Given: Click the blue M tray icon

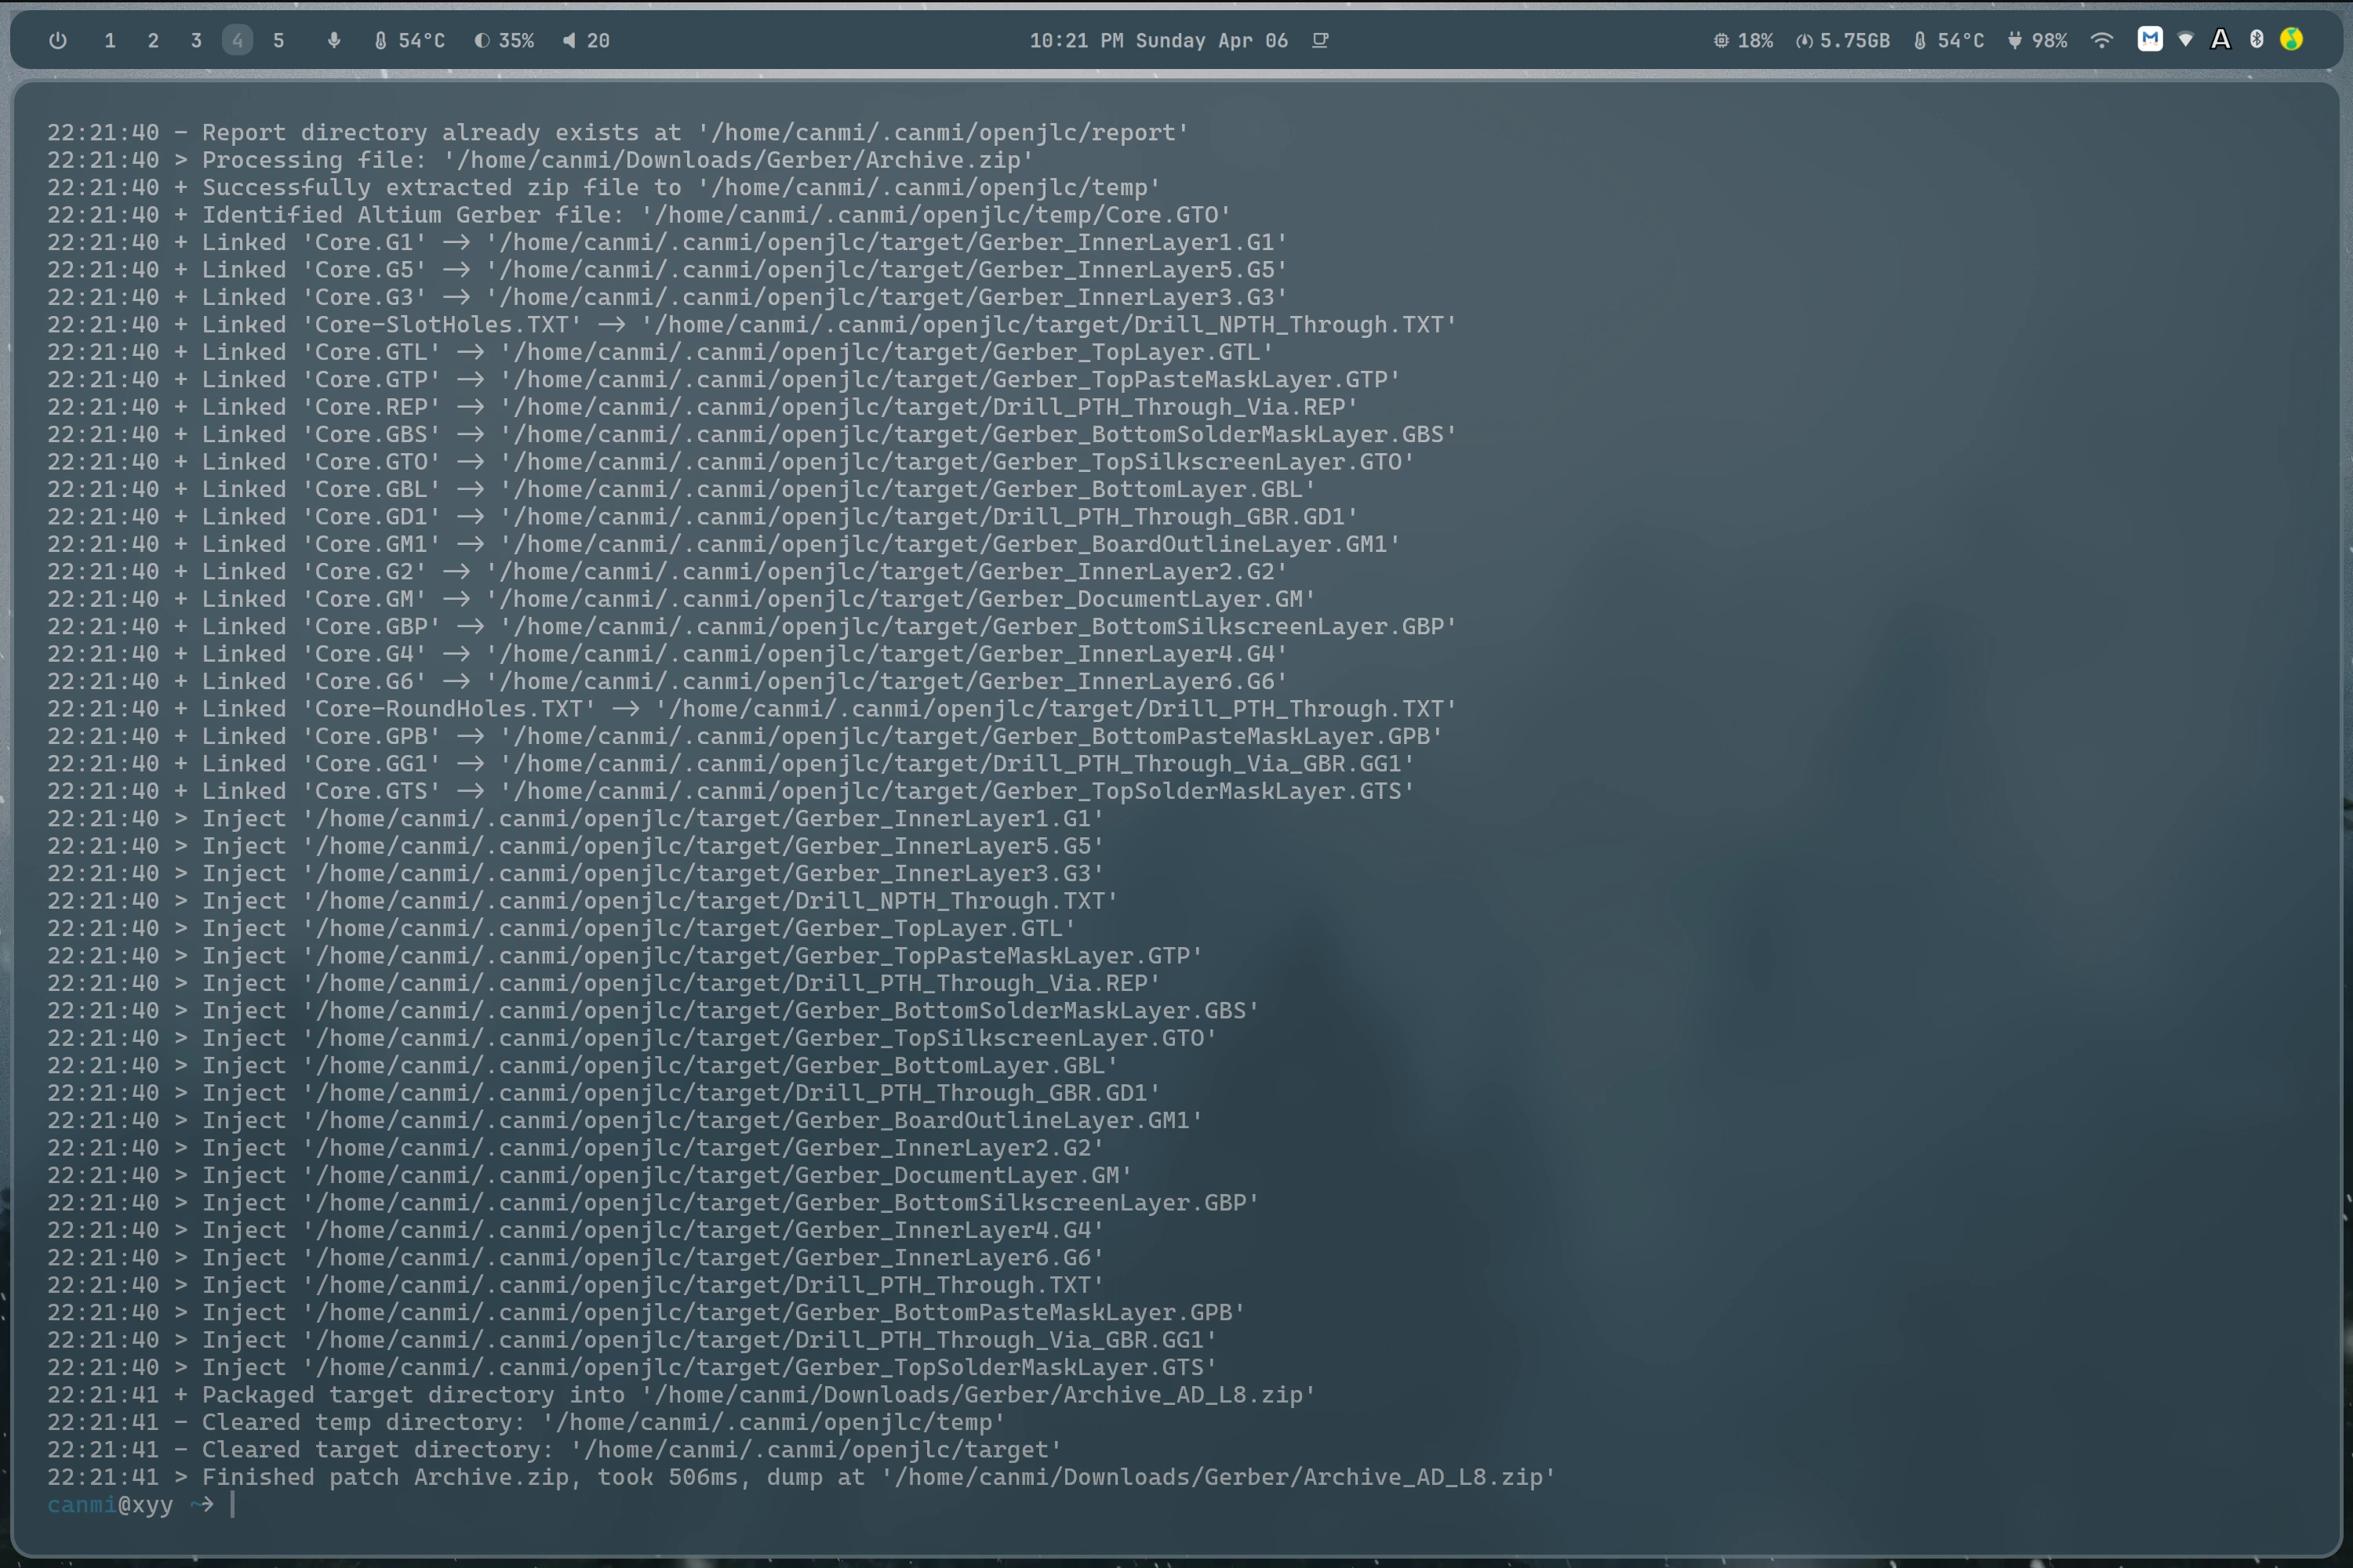Looking at the screenshot, I should 2150,40.
